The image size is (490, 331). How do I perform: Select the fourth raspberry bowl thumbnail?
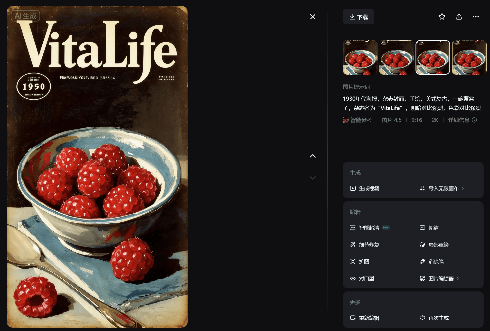coord(469,57)
